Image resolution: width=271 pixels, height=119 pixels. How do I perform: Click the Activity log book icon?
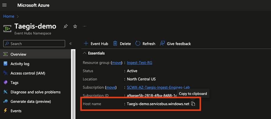coord(6,64)
